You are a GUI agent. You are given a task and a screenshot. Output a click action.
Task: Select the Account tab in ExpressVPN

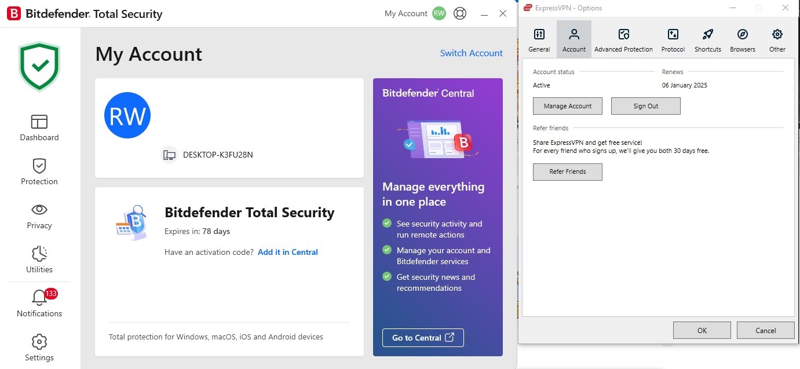point(574,39)
